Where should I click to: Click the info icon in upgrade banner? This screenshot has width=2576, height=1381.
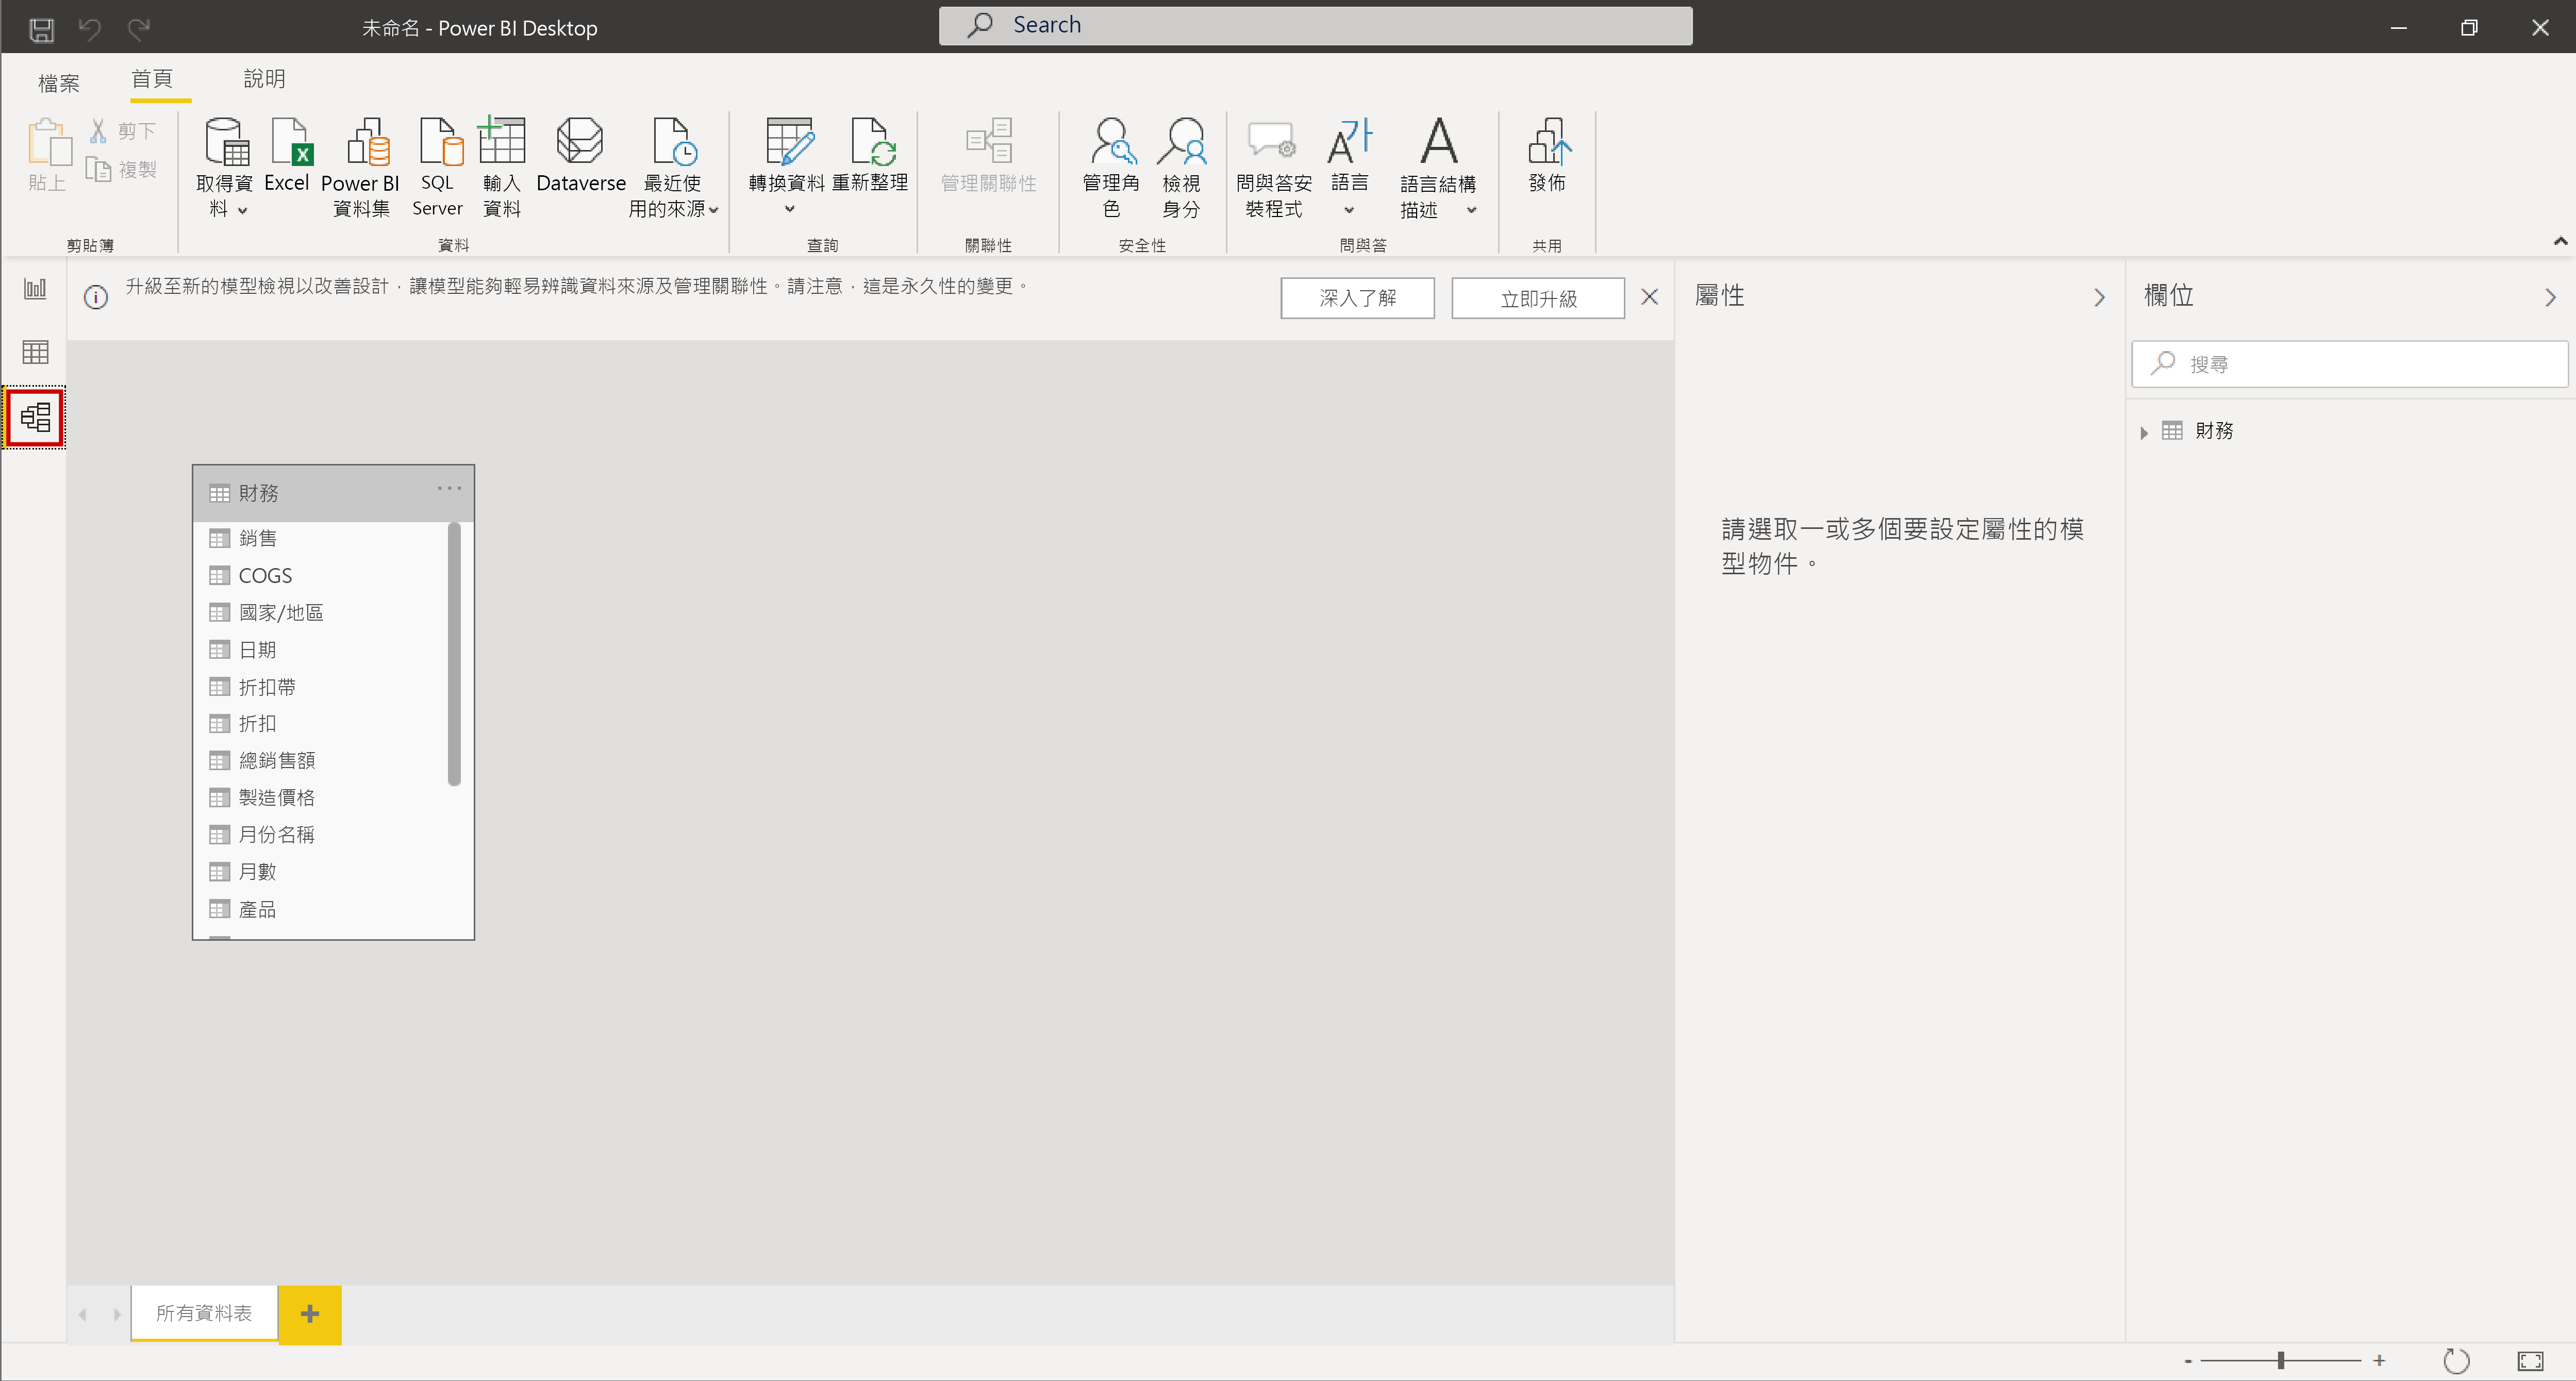[x=96, y=297]
